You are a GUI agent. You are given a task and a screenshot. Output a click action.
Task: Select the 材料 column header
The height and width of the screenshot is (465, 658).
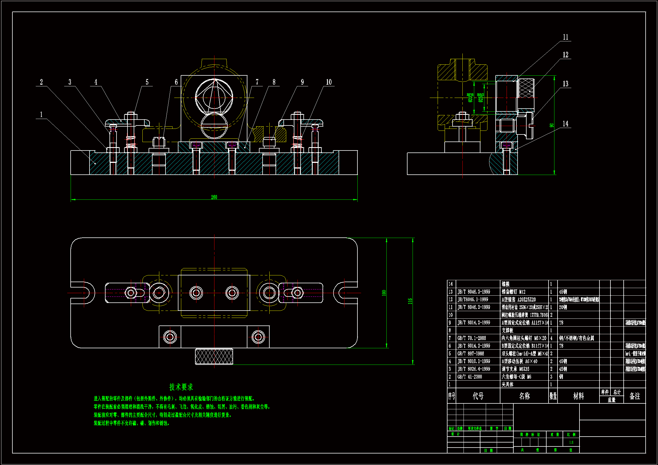[x=578, y=396]
